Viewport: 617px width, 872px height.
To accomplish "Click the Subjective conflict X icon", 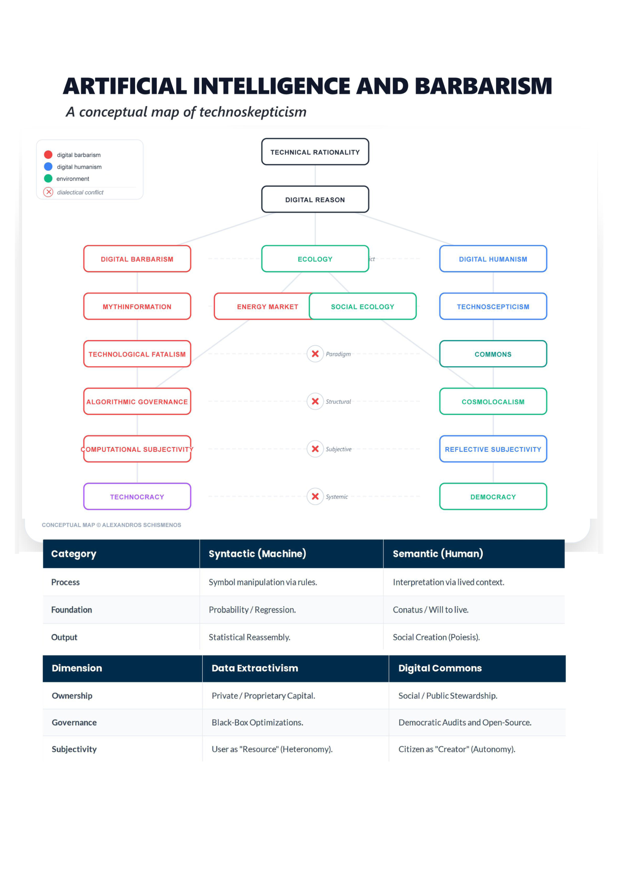I will click(315, 449).
